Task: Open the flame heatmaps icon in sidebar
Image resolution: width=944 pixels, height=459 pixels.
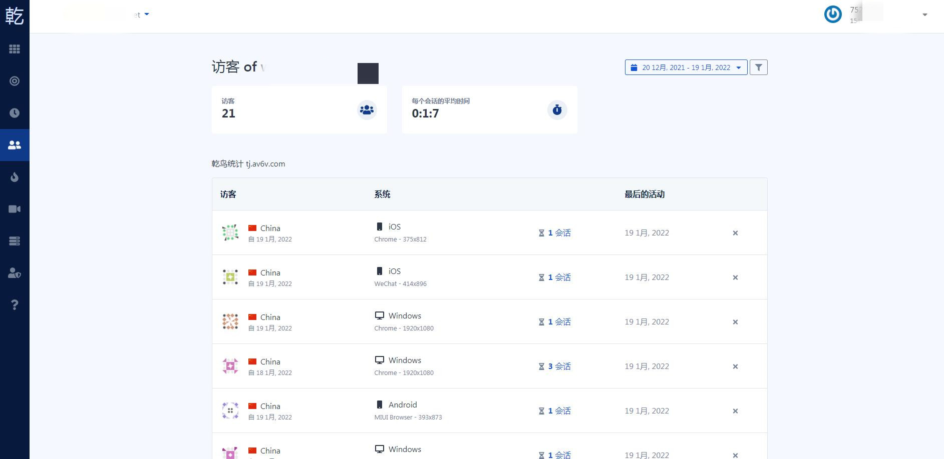Action: tap(15, 177)
